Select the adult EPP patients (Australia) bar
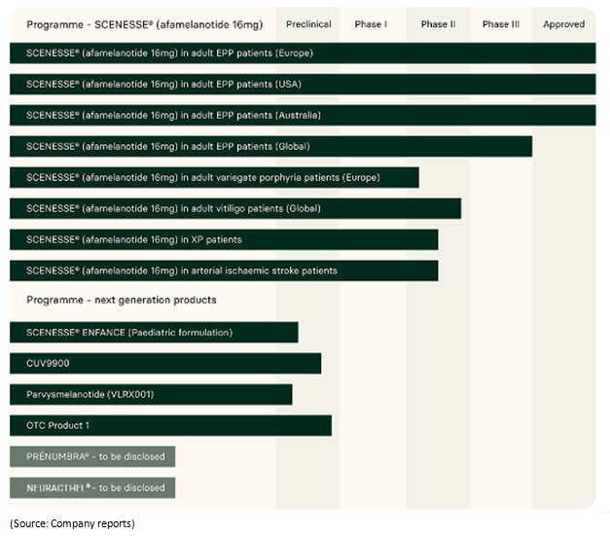Image resolution: width=610 pixels, height=536 pixels. [303, 116]
